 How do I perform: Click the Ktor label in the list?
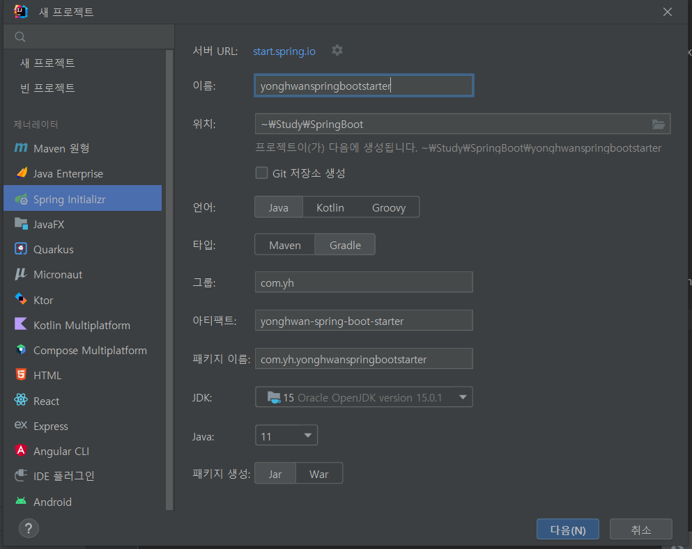coord(43,300)
